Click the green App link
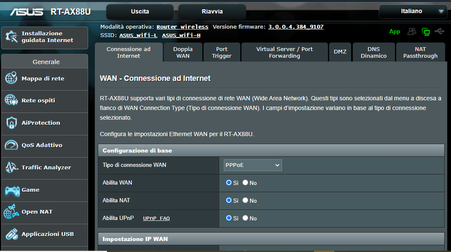451x252 pixels. (x=395, y=32)
